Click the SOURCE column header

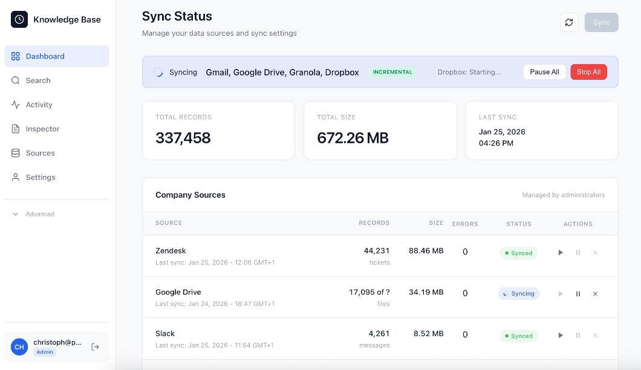coord(169,223)
